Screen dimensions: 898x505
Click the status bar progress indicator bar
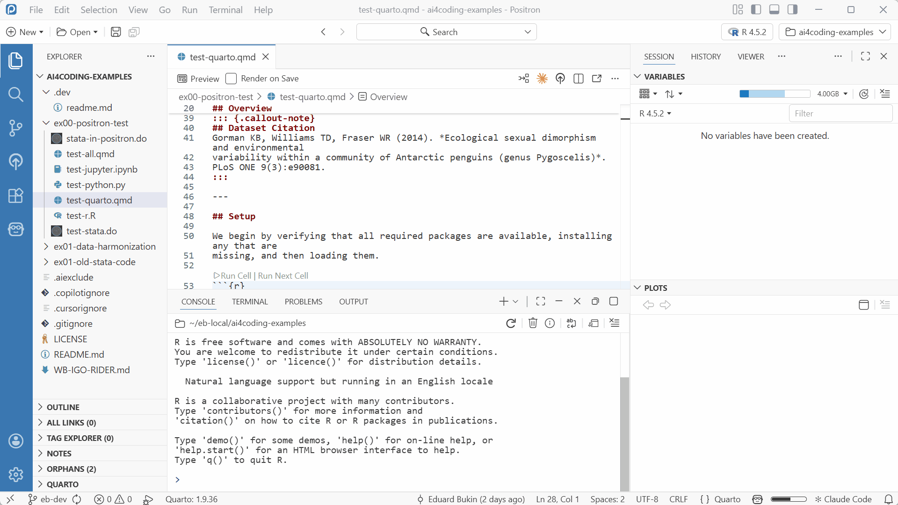(789, 499)
